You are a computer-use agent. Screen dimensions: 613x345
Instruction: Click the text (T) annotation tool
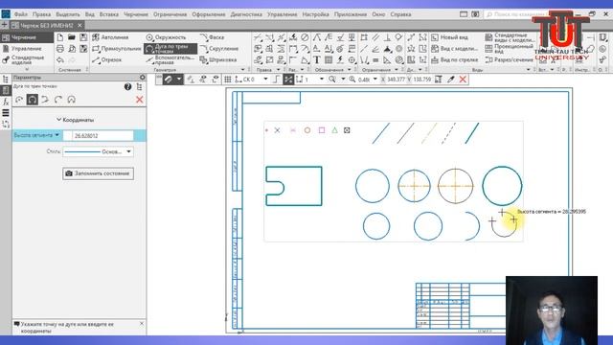[317, 60]
